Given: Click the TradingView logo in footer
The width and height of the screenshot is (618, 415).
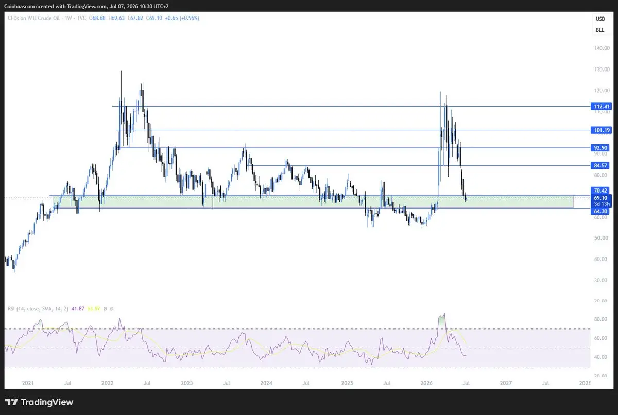Looking at the screenshot, I should pos(39,402).
